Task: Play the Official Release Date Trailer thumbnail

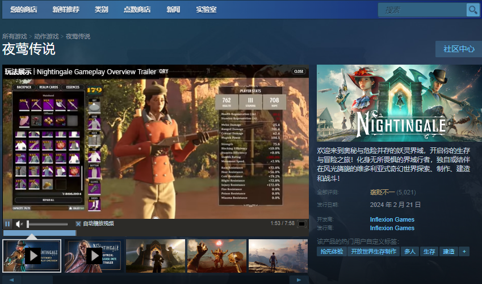Action: pos(94,256)
